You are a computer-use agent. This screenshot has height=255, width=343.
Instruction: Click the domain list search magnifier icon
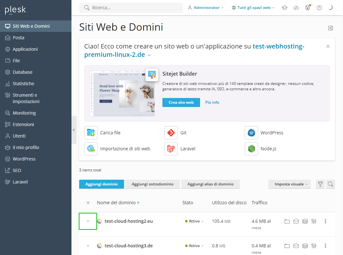330,184
